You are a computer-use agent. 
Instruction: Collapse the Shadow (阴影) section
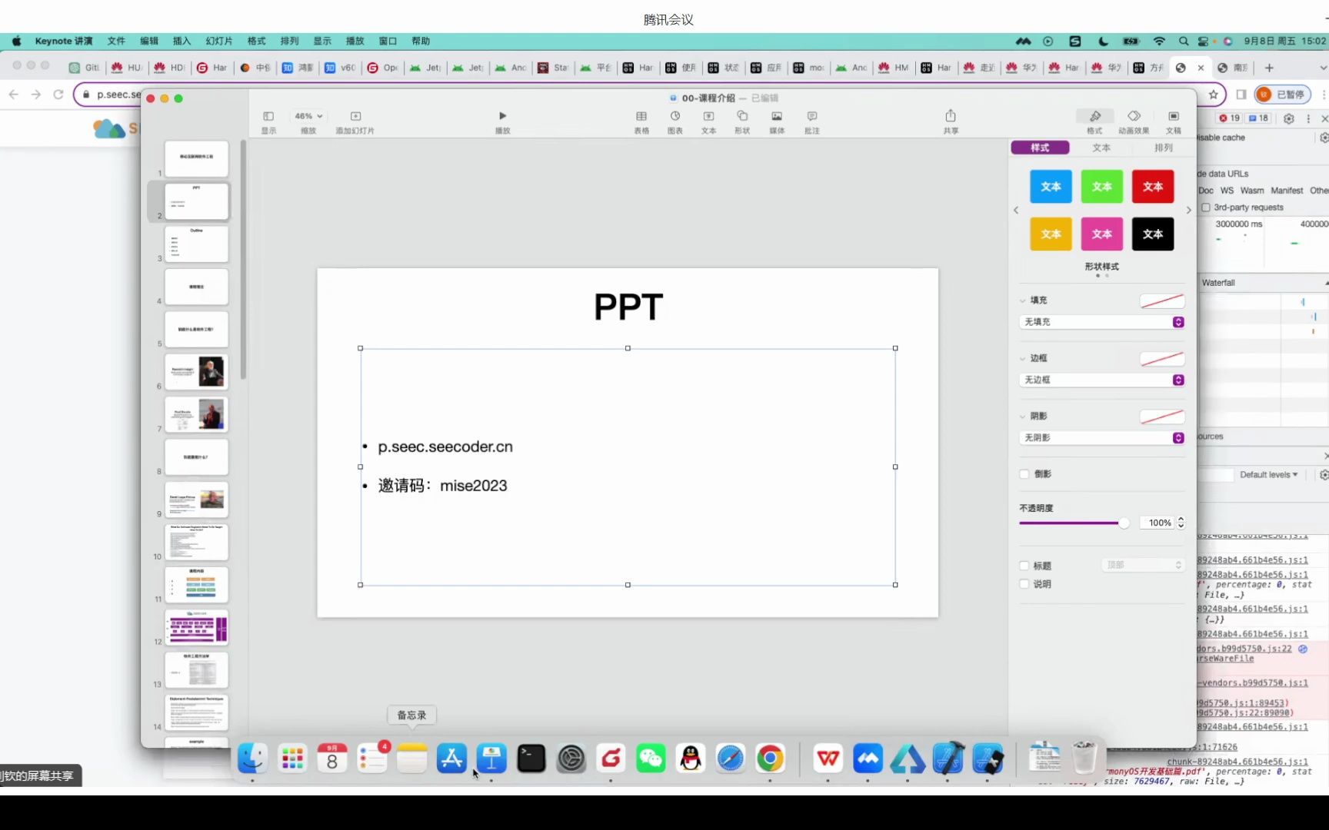pos(1023,416)
